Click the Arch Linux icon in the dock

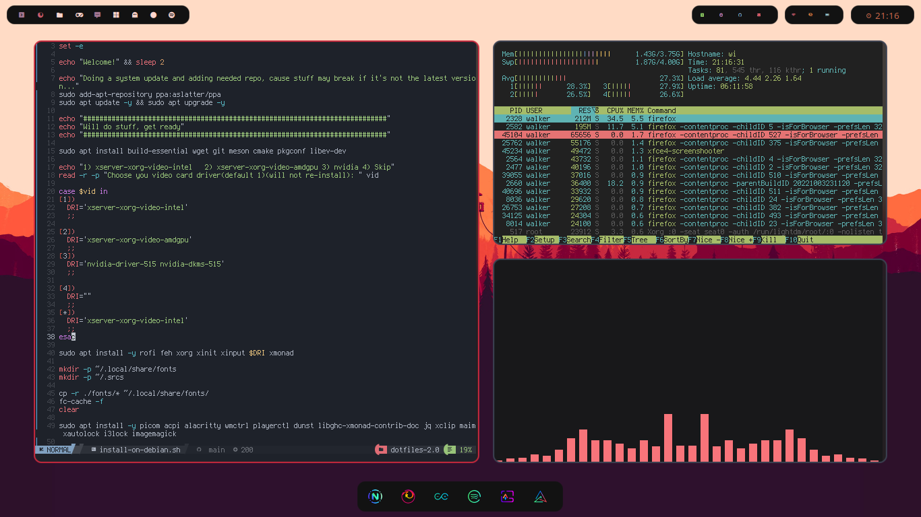[539, 496]
